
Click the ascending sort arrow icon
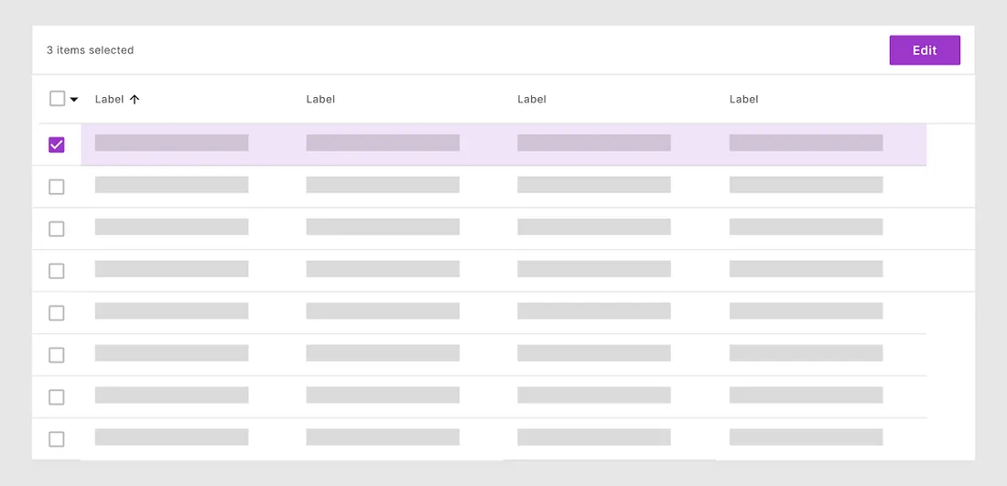click(135, 100)
